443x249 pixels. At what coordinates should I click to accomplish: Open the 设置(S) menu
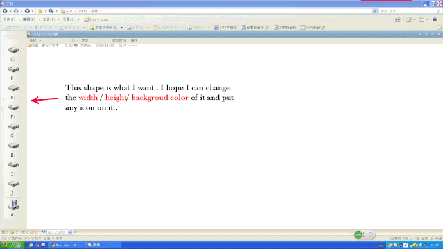(x=68, y=19)
